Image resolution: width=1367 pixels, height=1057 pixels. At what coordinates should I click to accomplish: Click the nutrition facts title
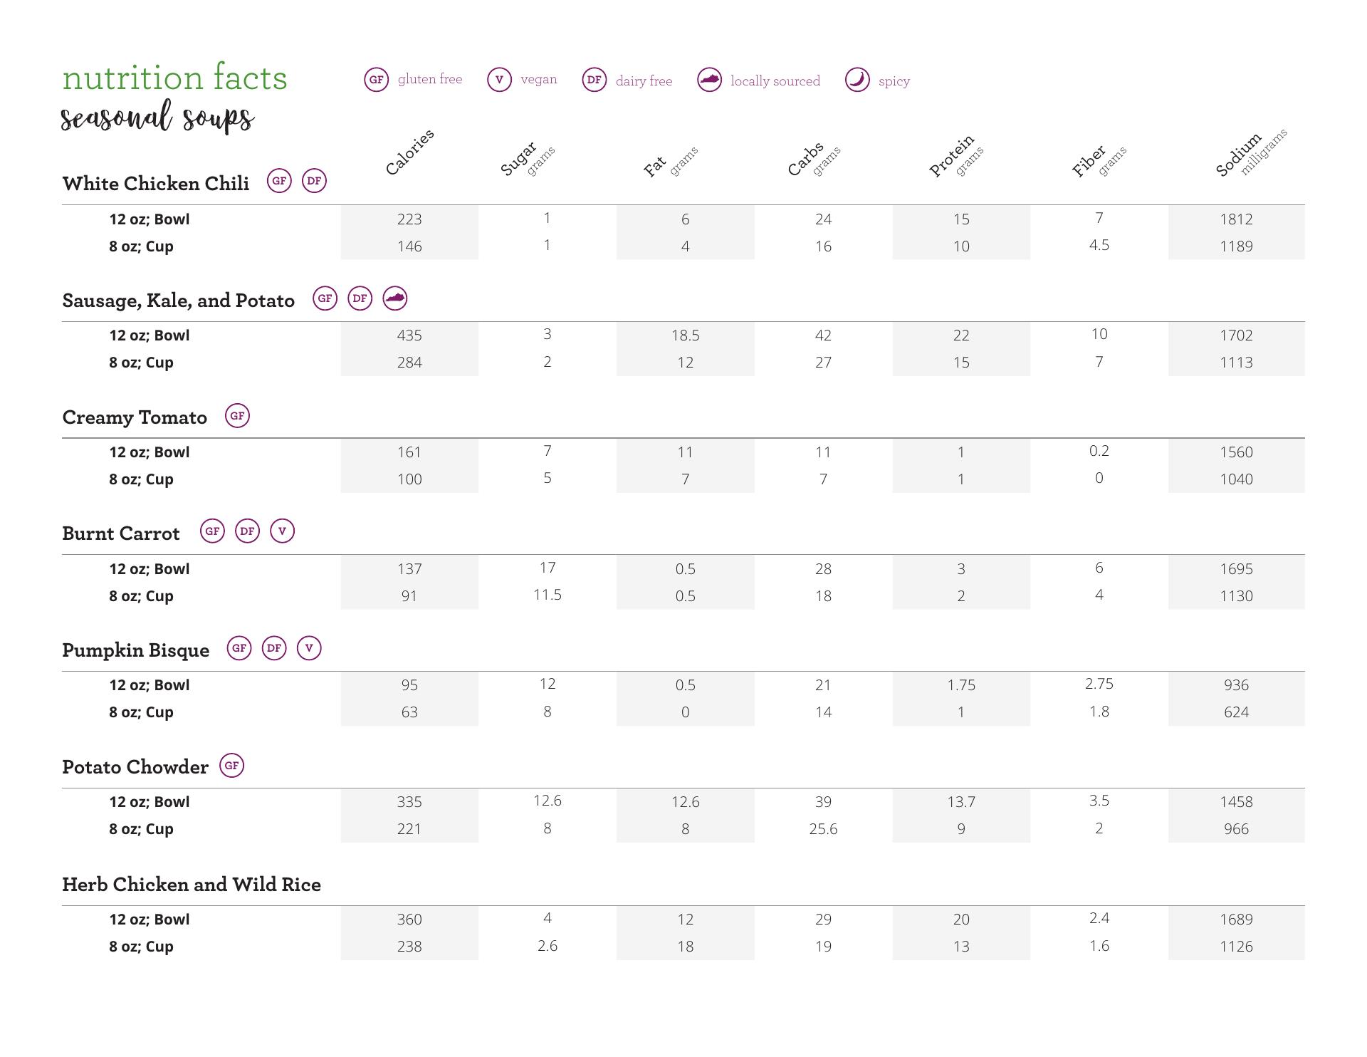[x=174, y=78]
